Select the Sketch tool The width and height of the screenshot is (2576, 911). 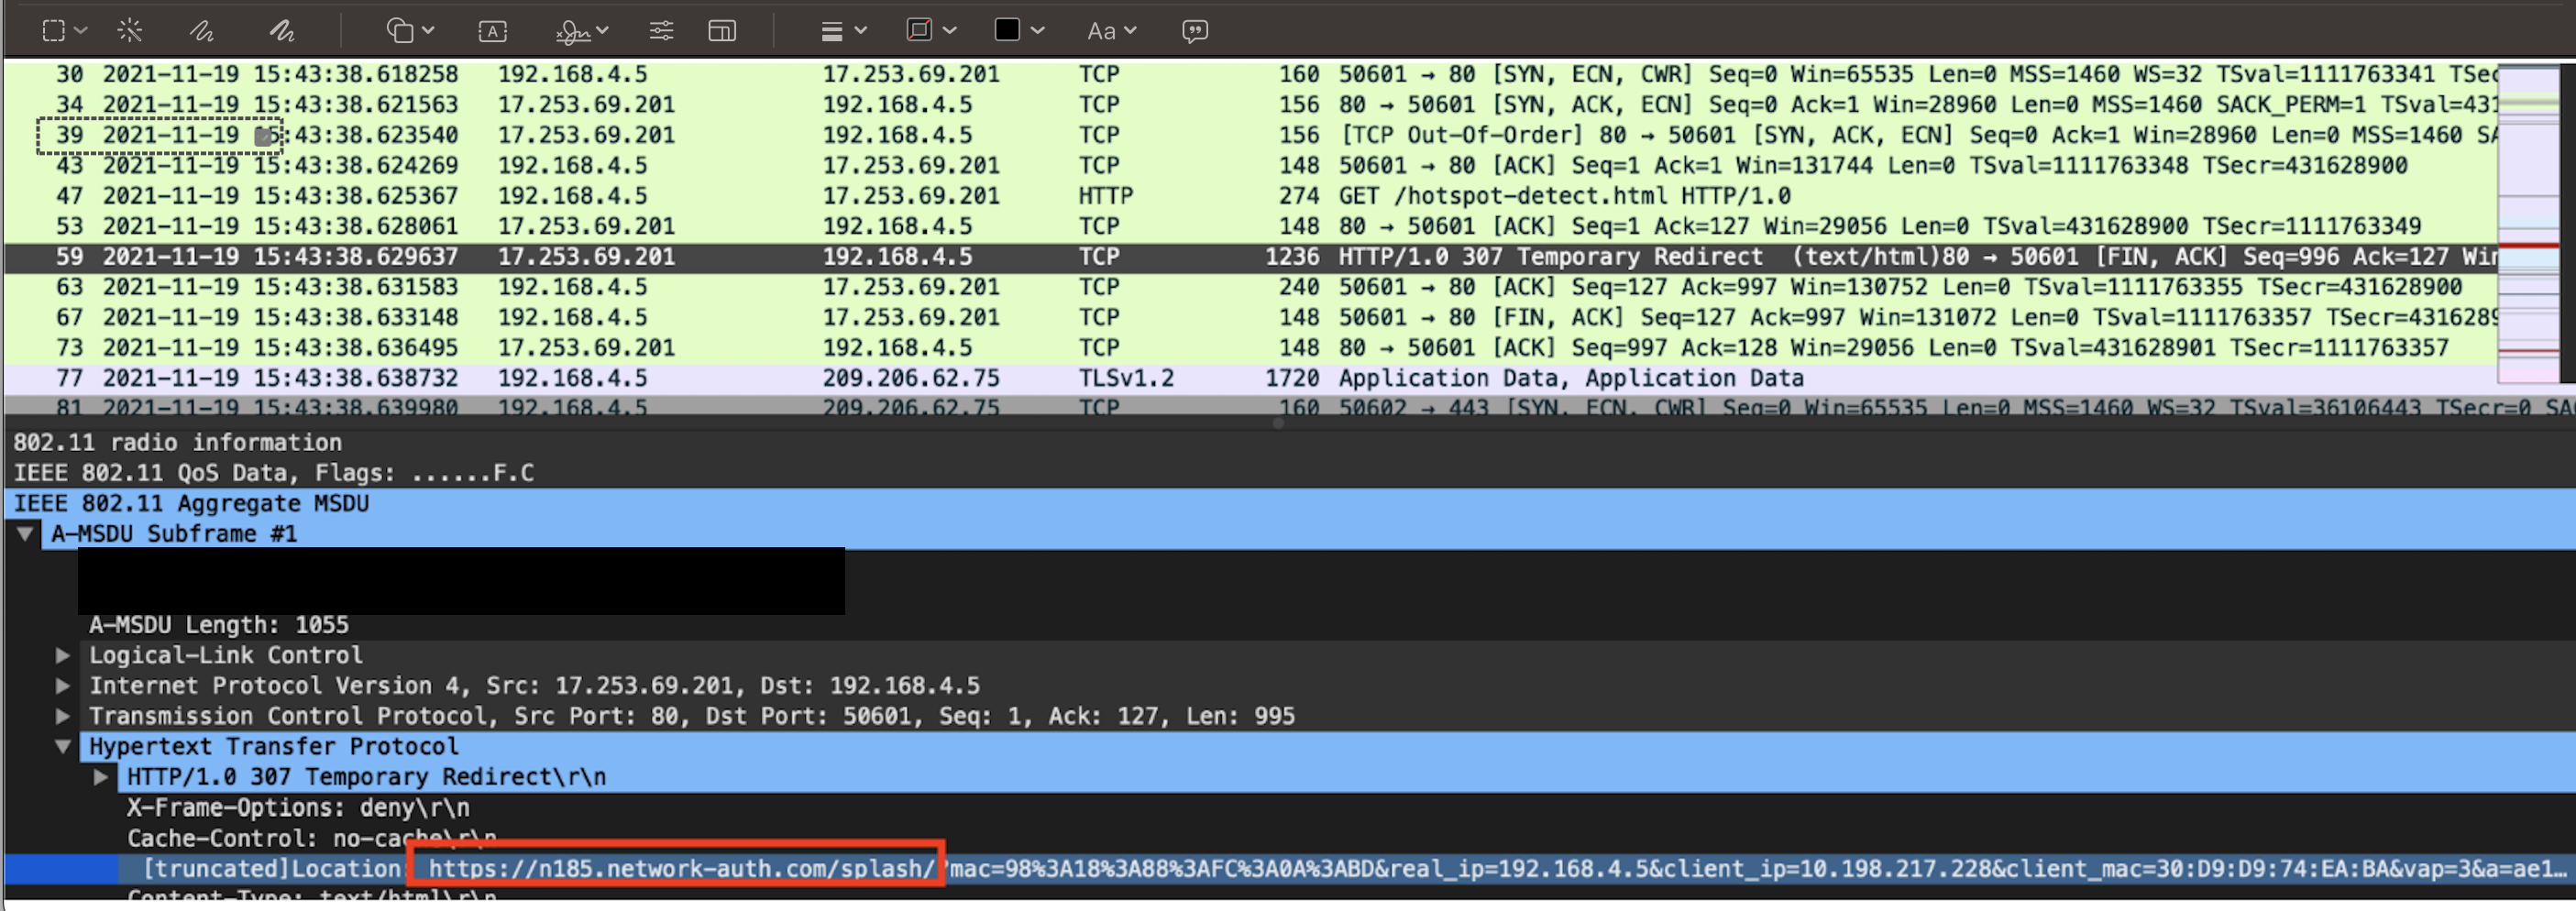pyautogui.click(x=201, y=30)
